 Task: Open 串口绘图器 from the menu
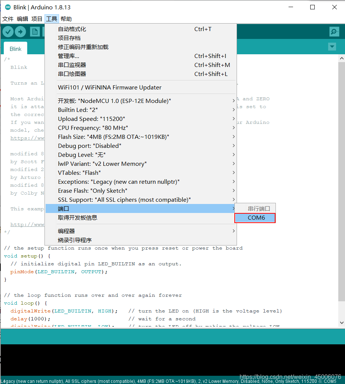(141, 74)
